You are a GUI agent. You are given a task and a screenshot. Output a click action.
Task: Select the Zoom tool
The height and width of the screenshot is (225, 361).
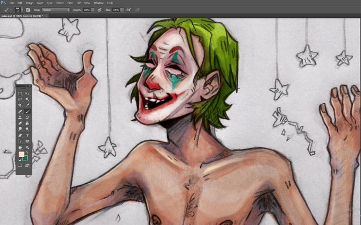pyautogui.click(x=28, y=148)
